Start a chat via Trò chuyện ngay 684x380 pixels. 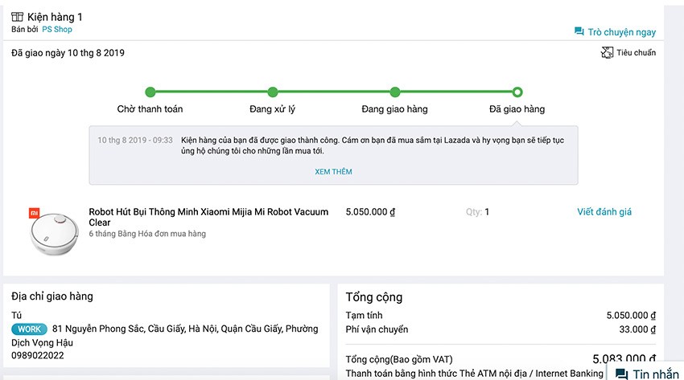click(x=621, y=32)
